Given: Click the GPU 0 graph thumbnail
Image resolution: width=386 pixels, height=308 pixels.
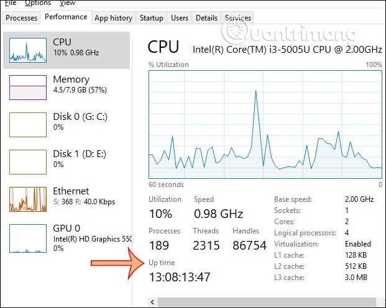Looking at the screenshot, I should (x=28, y=236).
